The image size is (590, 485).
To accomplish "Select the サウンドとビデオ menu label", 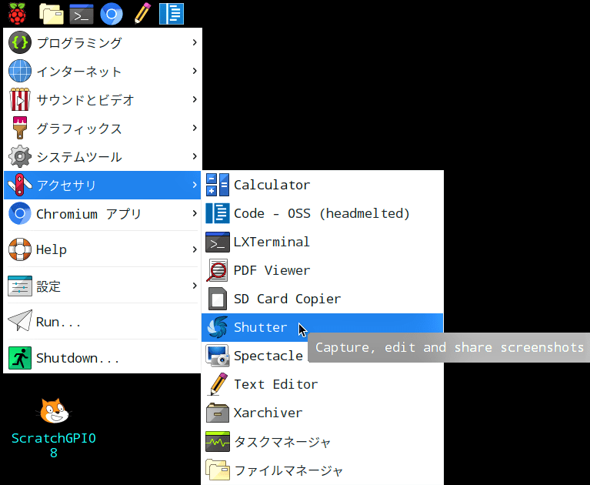I will (x=85, y=100).
